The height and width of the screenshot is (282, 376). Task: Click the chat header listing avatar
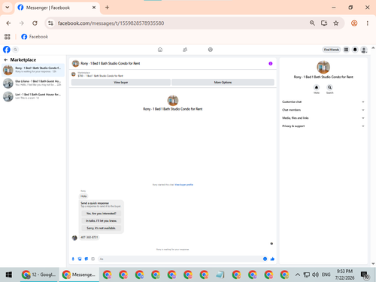pyautogui.click(x=75, y=63)
